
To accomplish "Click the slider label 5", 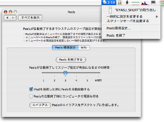I will [x=87, y=80].
